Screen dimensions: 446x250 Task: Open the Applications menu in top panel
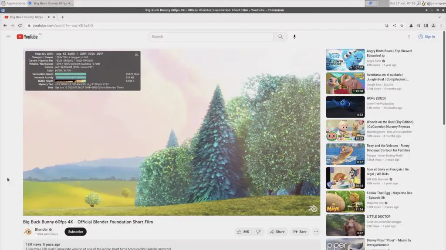[13, 3]
